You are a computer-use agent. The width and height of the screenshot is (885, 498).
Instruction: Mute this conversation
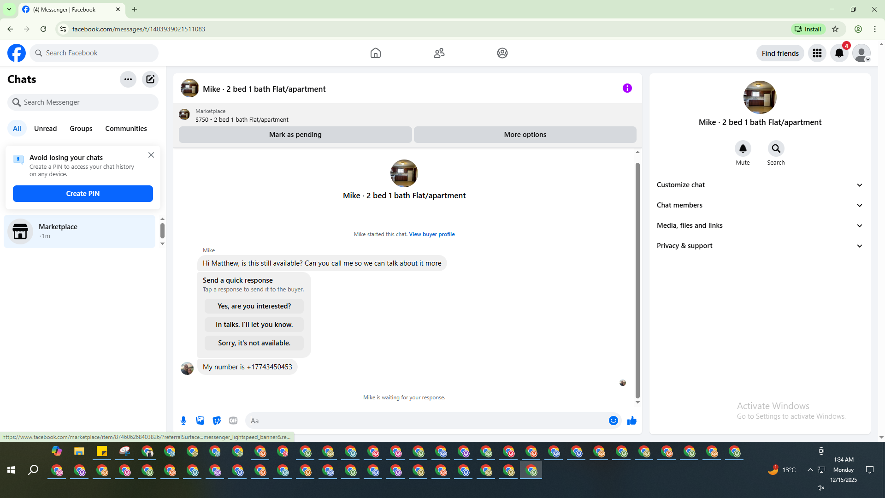pos(743,149)
